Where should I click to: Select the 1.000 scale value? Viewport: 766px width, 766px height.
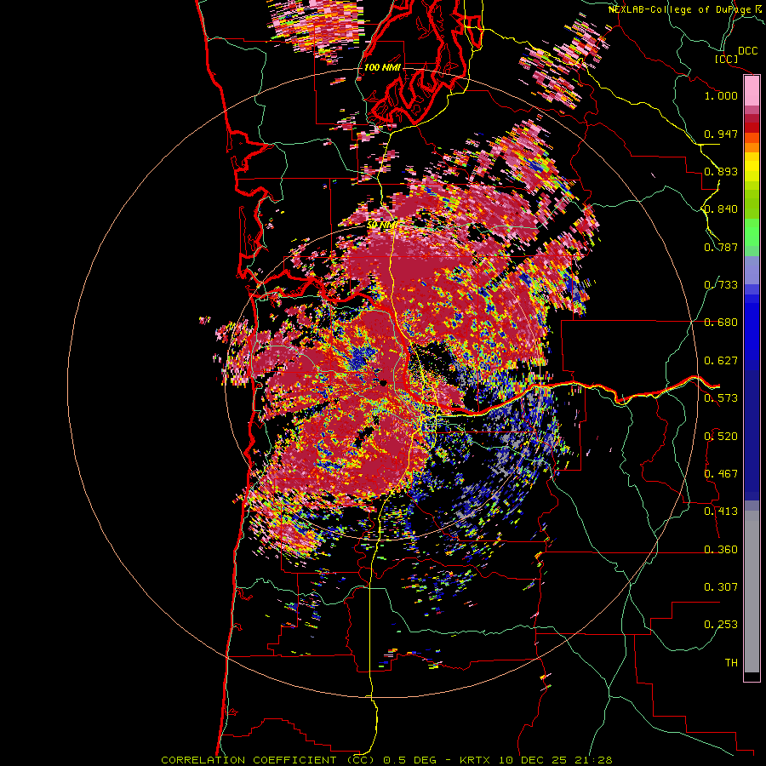tap(721, 95)
